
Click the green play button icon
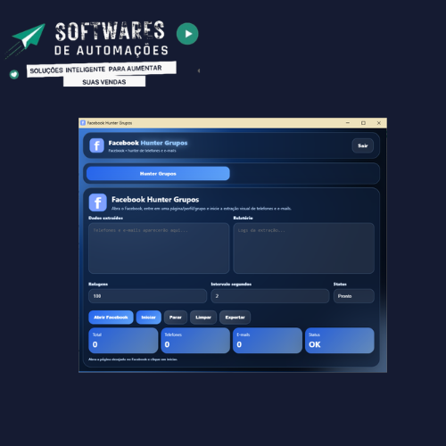pos(187,34)
